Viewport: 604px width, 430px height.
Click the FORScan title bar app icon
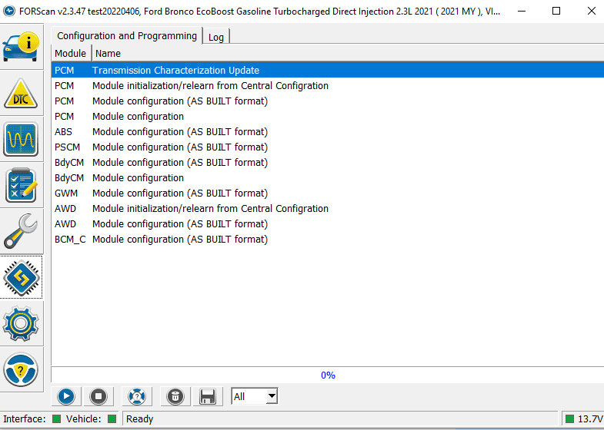9,11
